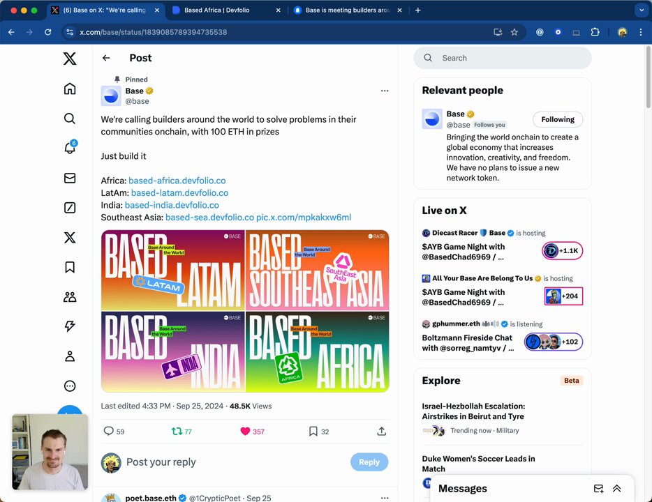Image resolution: width=652 pixels, height=502 pixels.
Task: Go to Home in sidebar
Action: (x=70, y=89)
